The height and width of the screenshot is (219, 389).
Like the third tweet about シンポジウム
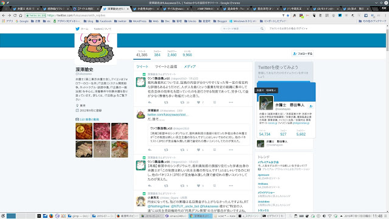click(x=199, y=186)
